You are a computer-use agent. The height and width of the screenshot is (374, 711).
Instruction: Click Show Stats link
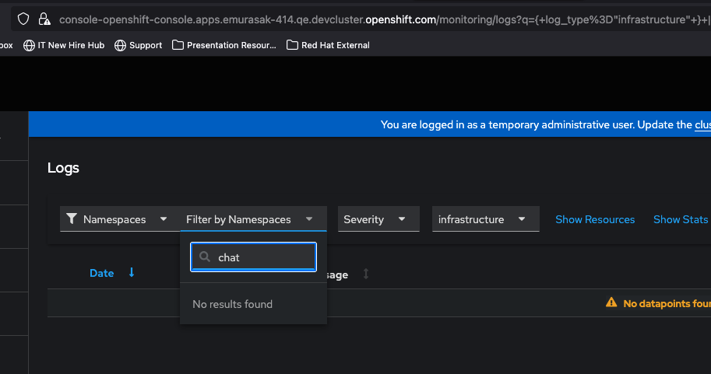tap(680, 219)
